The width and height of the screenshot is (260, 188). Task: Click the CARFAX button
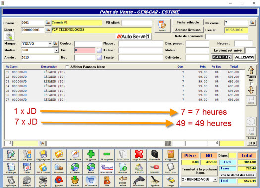[x=222, y=57]
